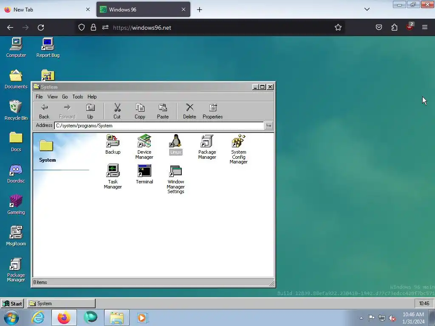Open the list all tabs dropdown
Screen dimensions: 435x326
tap(367, 9)
